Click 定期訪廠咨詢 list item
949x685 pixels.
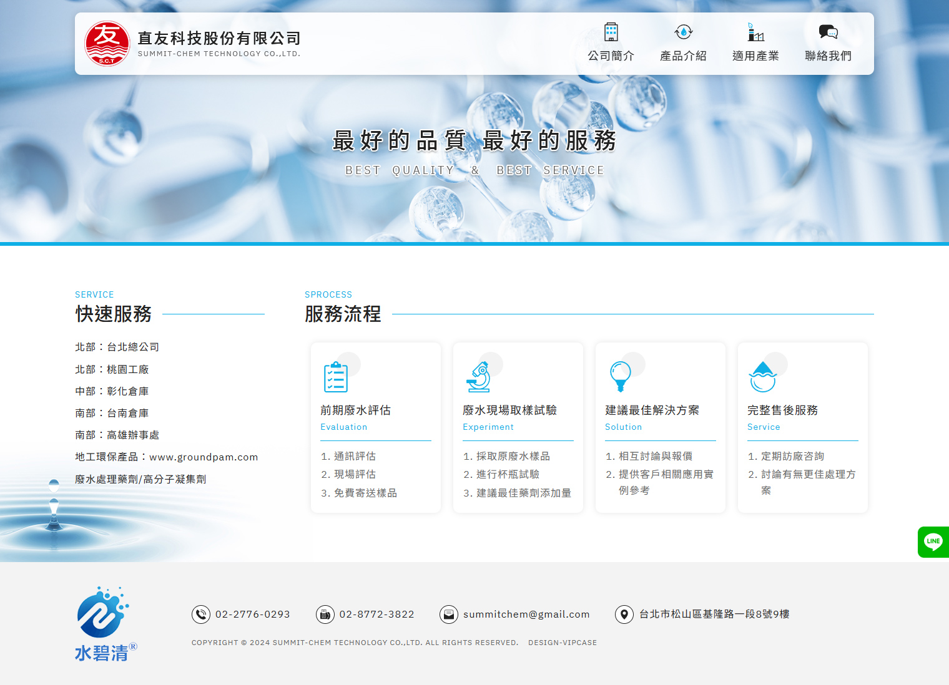pos(793,456)
